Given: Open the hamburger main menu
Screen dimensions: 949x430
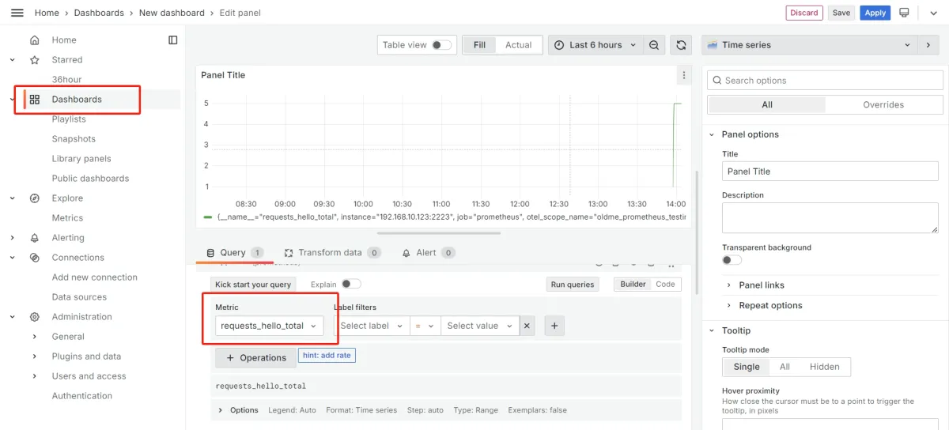Looking at the screenshot, I should click(17, 13).
